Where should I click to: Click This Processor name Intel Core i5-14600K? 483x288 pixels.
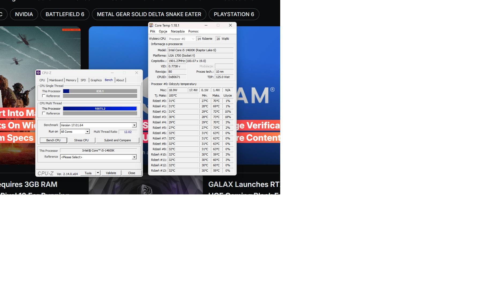coord(98,150)
